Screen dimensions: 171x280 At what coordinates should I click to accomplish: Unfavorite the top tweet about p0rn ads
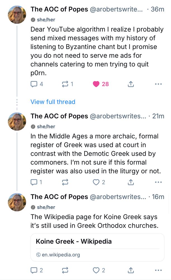96,84
